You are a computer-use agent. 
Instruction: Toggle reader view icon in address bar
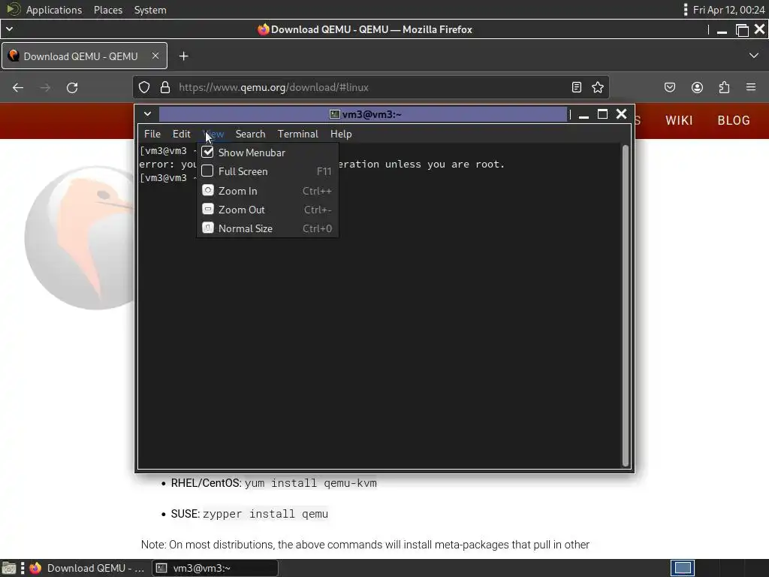click(577, 87)
